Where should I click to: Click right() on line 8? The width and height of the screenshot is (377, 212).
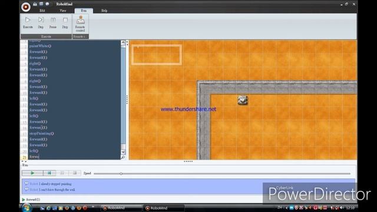click(x=35, y=81)
